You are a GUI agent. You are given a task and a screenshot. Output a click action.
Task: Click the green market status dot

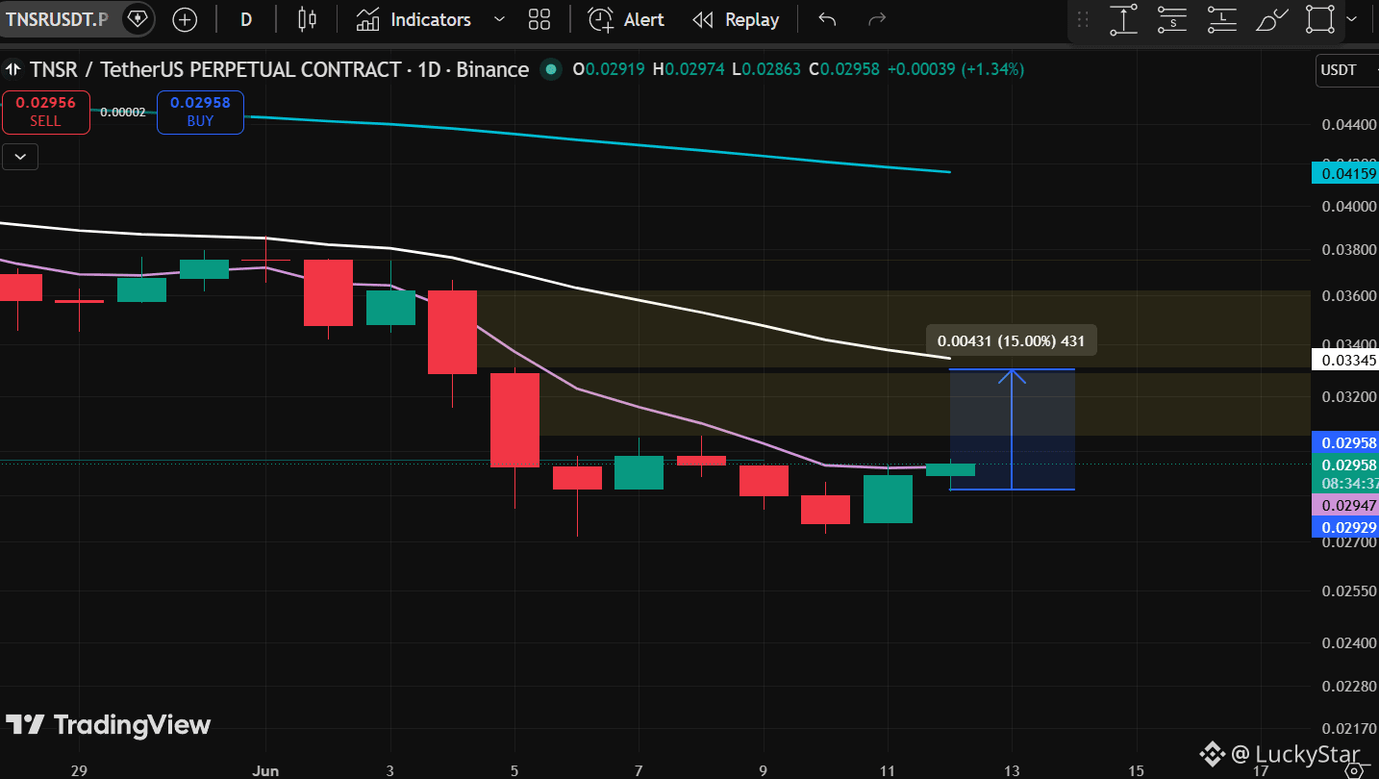coord(551,69)
